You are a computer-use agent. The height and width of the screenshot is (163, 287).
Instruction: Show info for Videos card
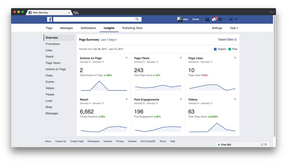coord(235,99)
